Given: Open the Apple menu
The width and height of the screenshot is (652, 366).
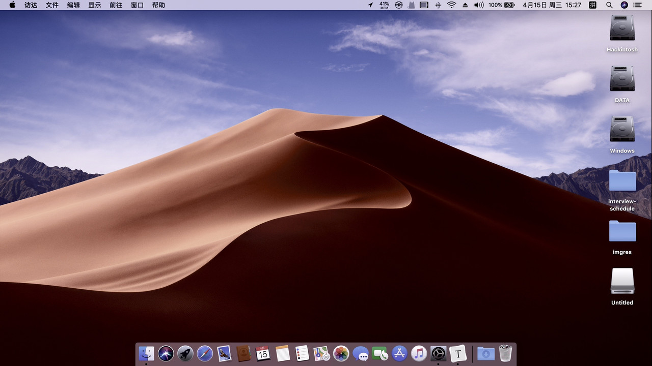Looking at the screenshot, I should coord(12,5).
